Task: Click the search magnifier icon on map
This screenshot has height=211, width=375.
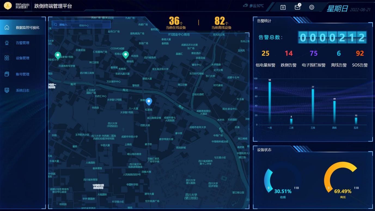Action: 56,25
